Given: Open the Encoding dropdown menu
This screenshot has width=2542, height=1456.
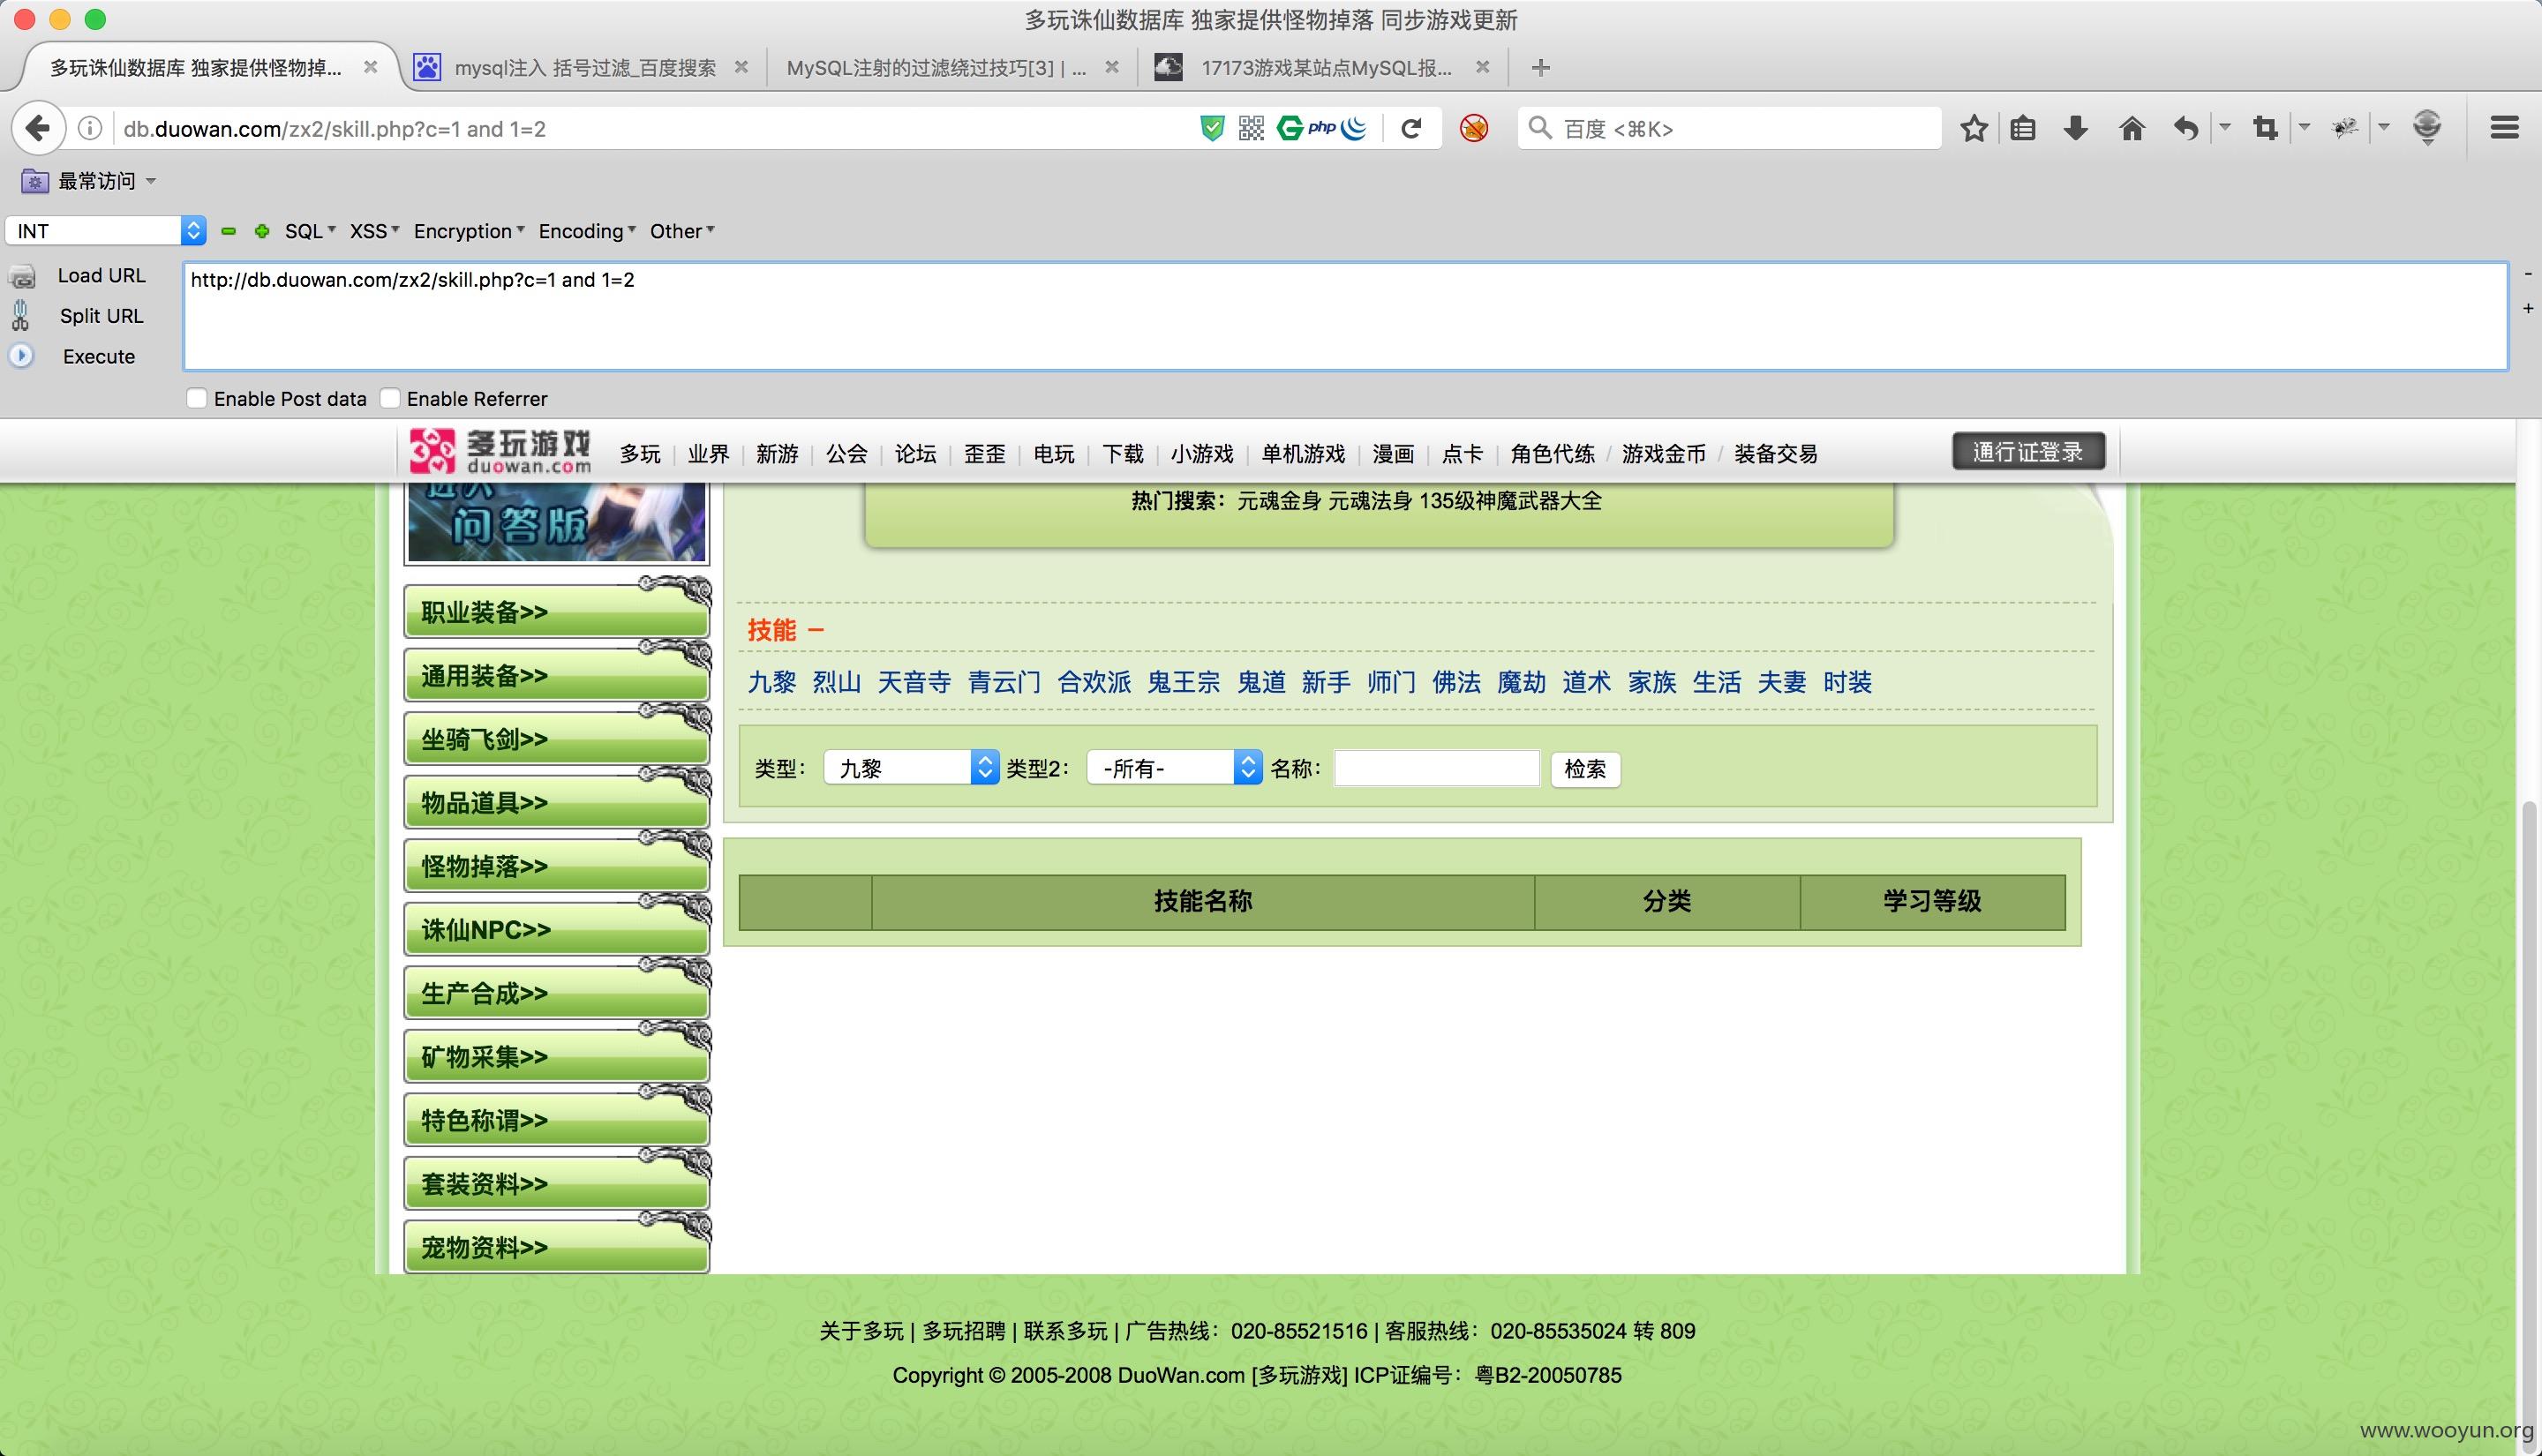Looking at the screenshot, I should [587, 231].
